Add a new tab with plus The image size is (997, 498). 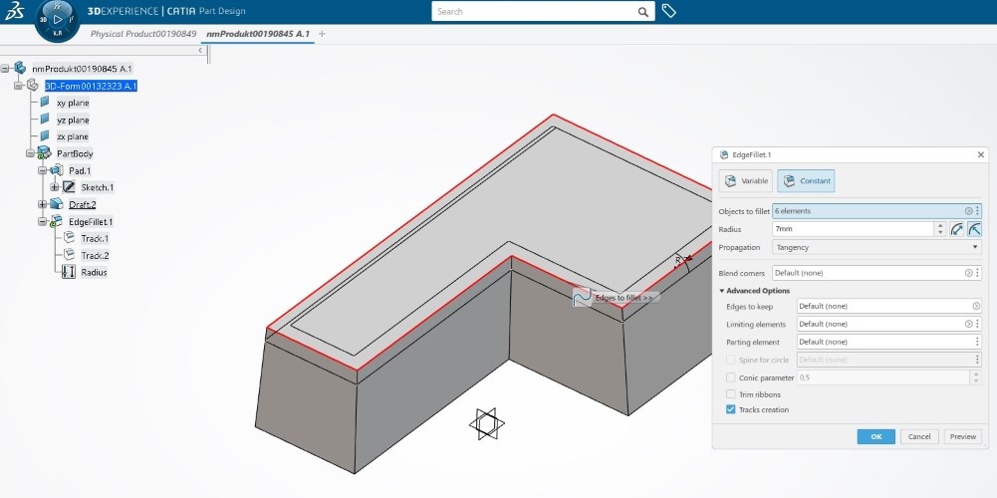pos(322,34)
